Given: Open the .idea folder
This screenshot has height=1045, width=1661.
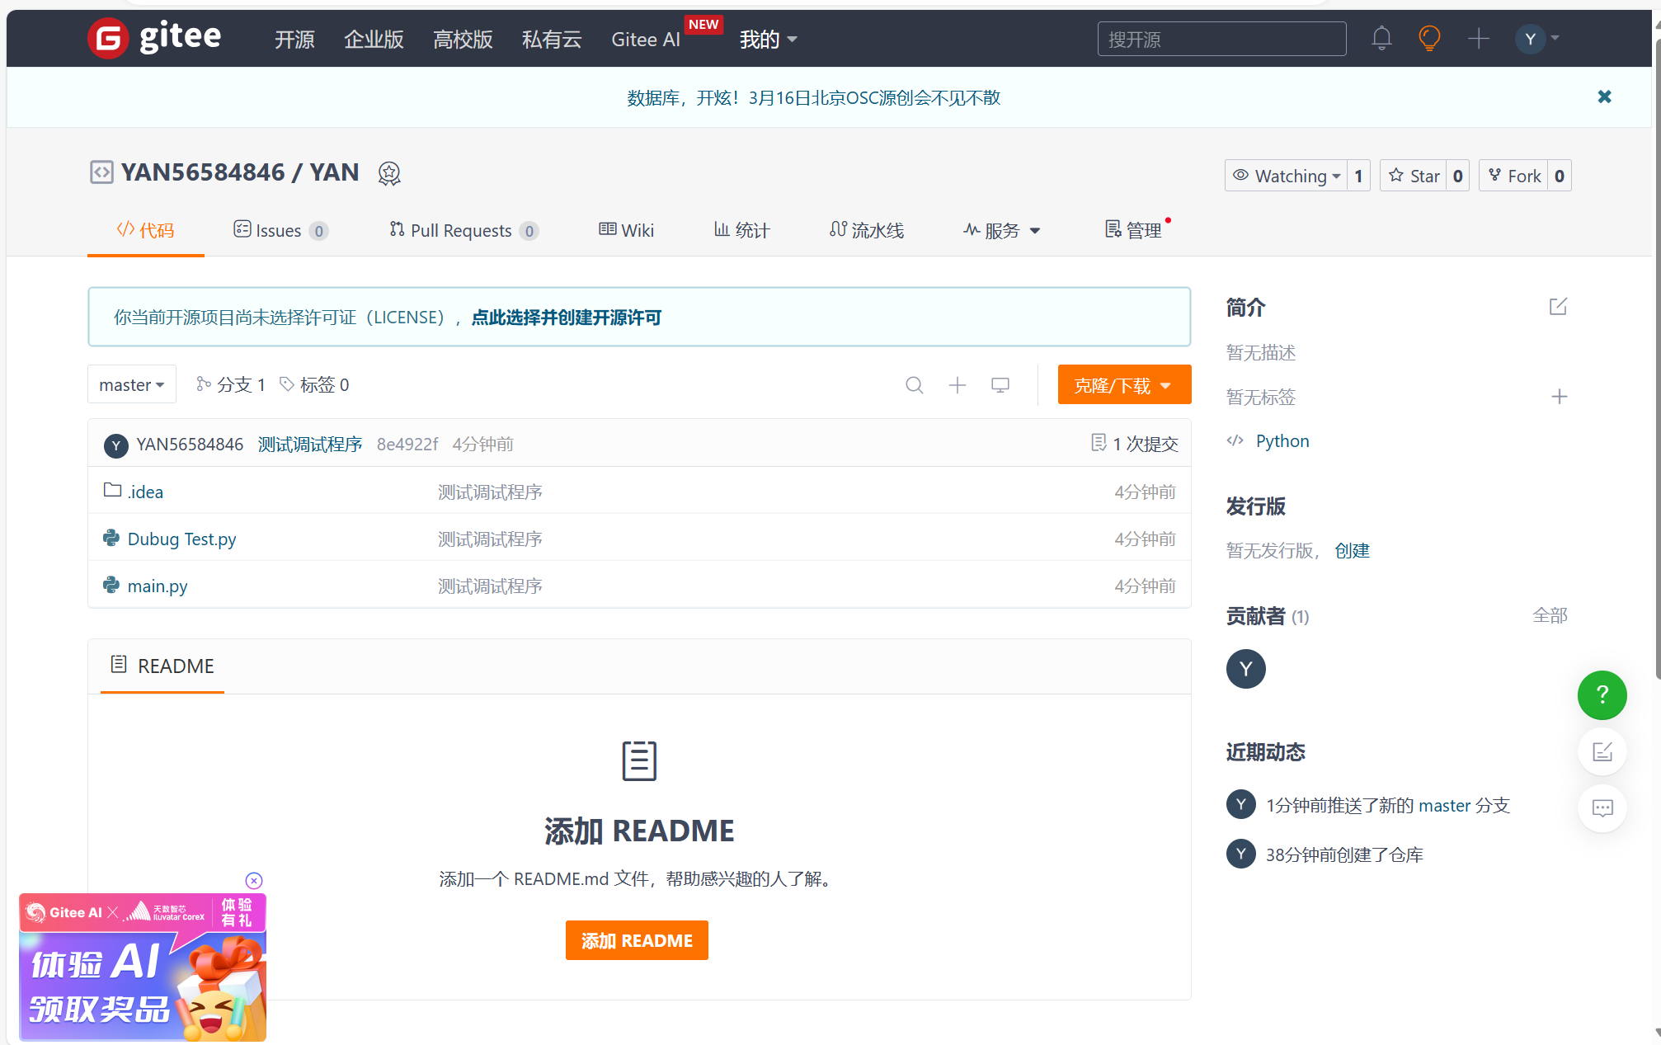Looking at the screenshot, I should [x=145, y=492].
